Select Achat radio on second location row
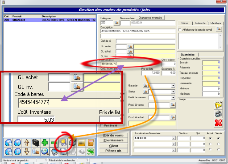This screenshot has height=164, width=228. tap(210, 144)
